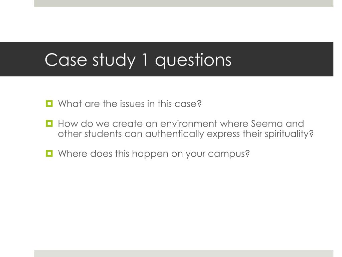Click the word "Case" in the title banner

[x=66, y=60]
